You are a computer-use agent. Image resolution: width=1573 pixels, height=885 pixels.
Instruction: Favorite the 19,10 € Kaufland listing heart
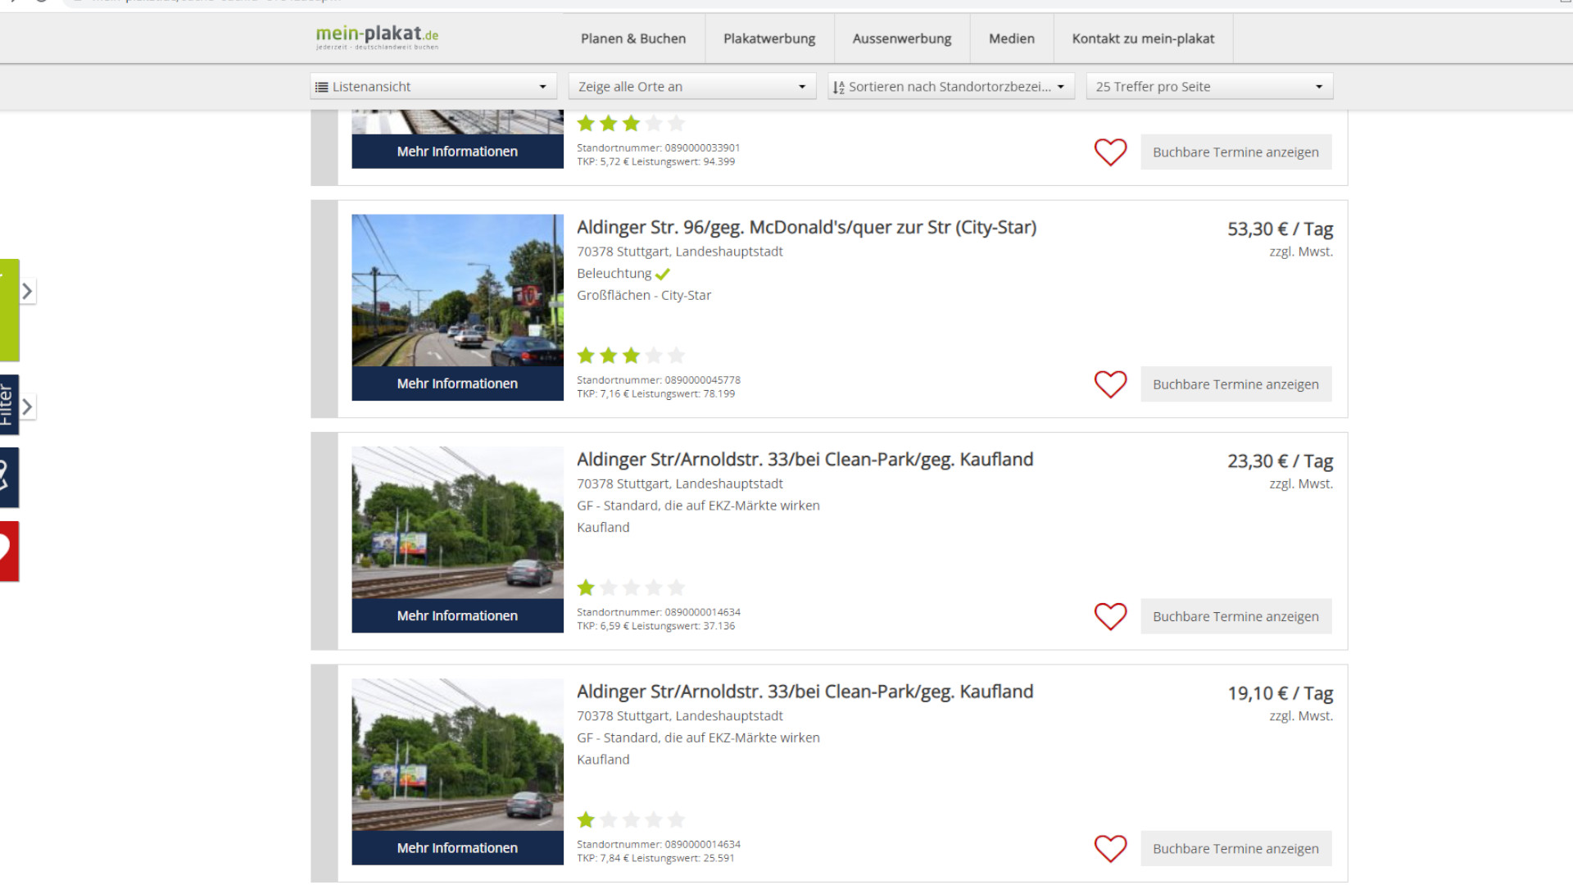[1111, 849]
